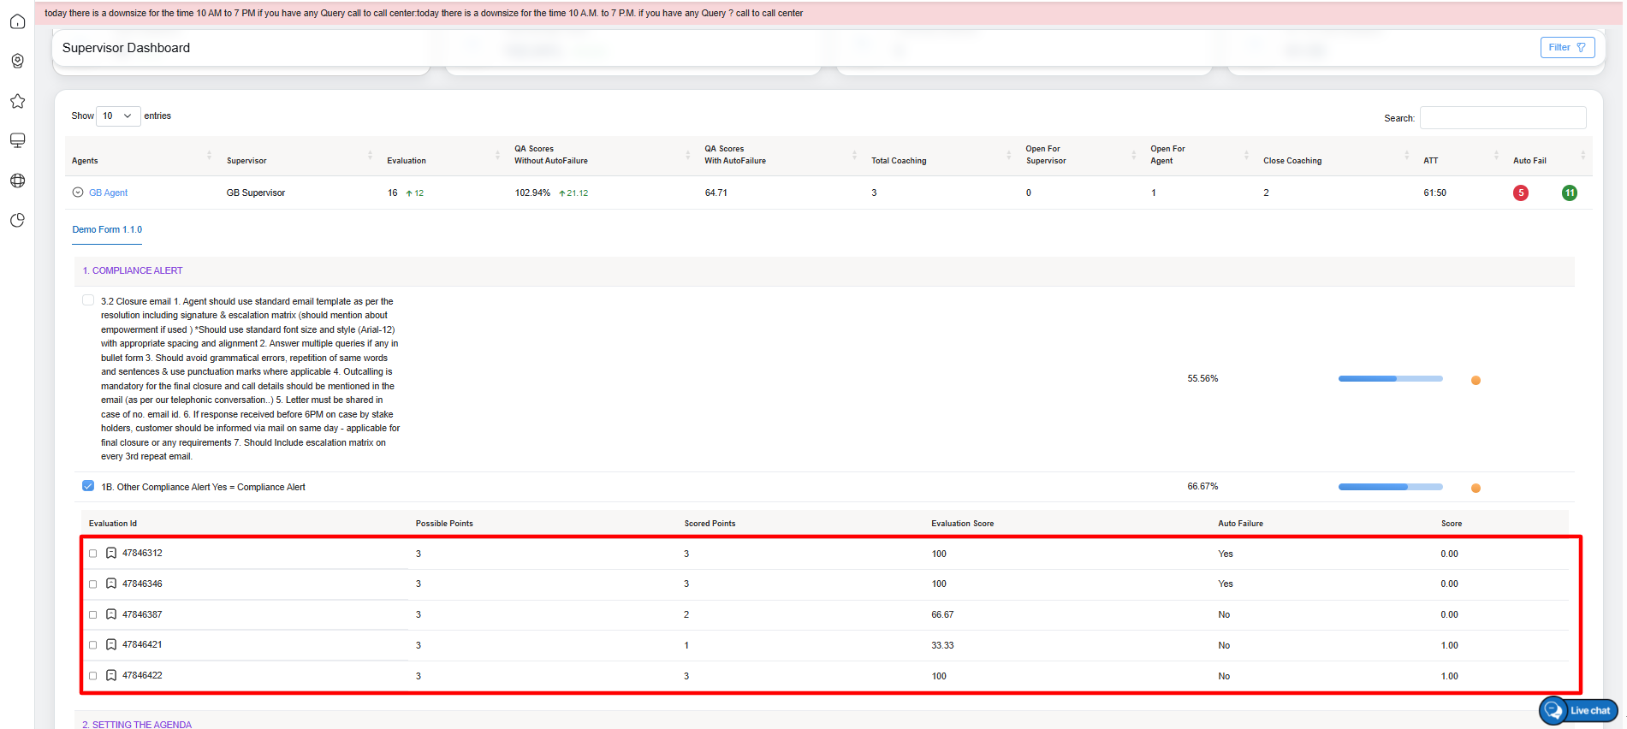Sort by the Evaluation column header
Viewport: 1627px width, 729px height.
(x=407, y=161)
